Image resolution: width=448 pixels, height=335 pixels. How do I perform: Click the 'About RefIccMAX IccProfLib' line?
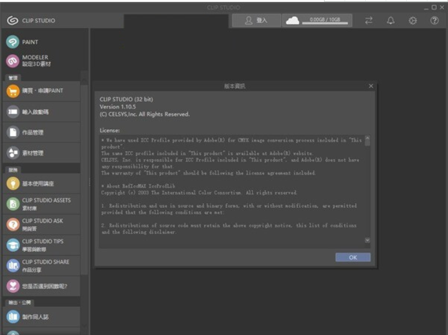(x=138, y=186)
